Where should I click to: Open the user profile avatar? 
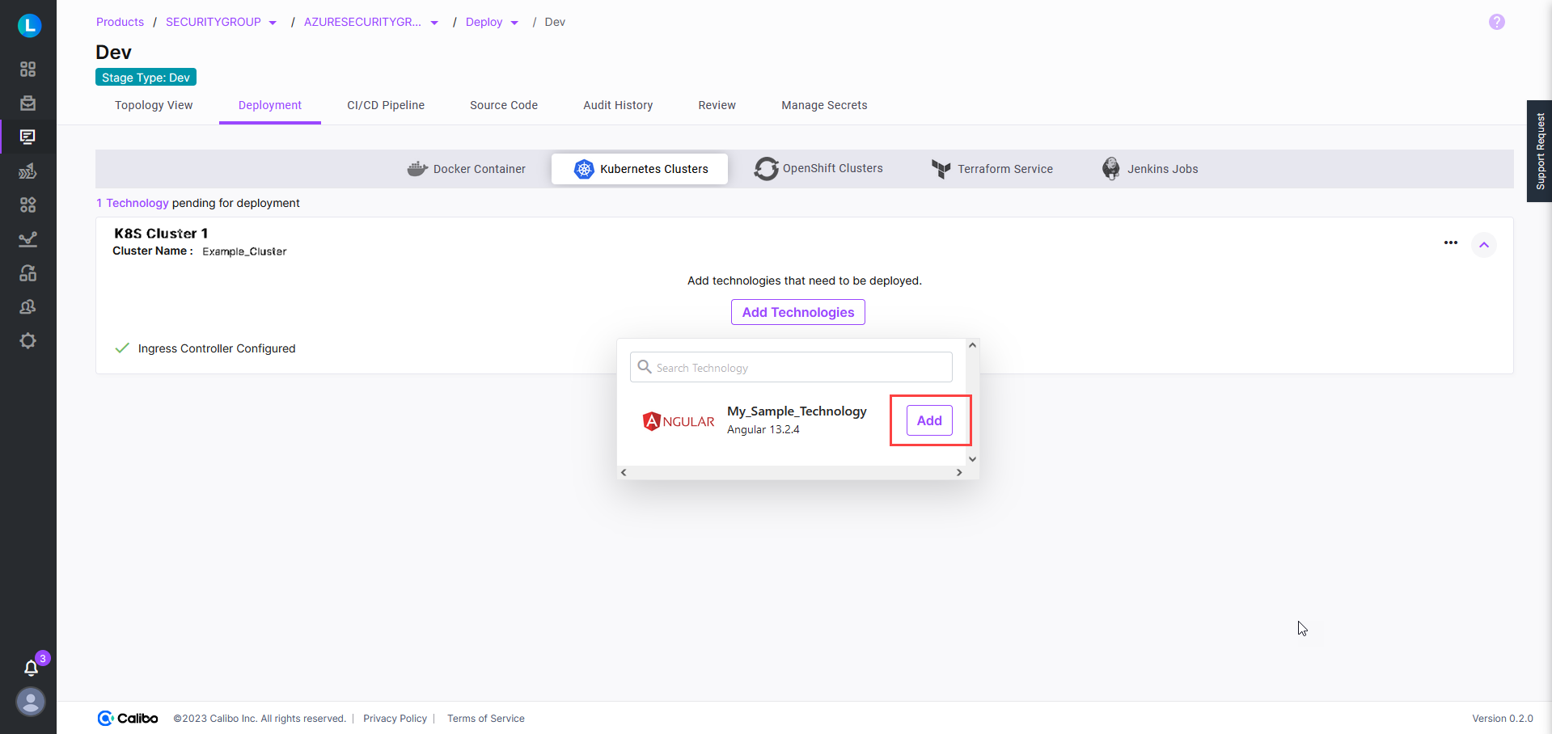[x=30, y=702]
